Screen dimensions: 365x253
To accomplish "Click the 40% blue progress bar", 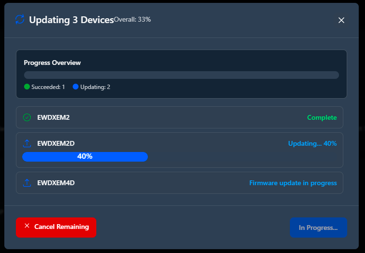I will tap(85, 156).
